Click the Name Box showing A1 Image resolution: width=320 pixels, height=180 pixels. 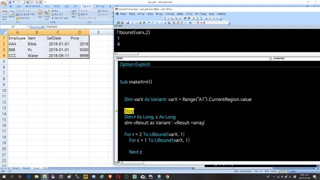click(x=13, y=26)
